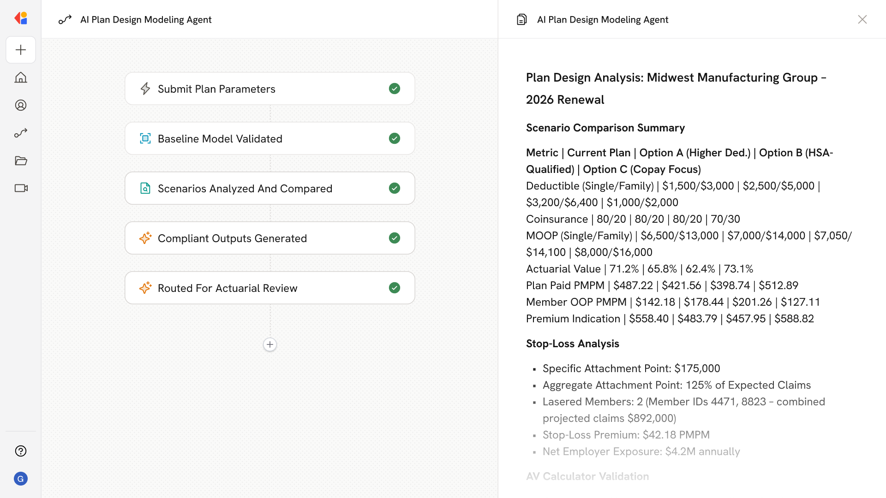The image size is (886, 498).
Task: Click the app logo in top-left
Action: tap(21, 18)
